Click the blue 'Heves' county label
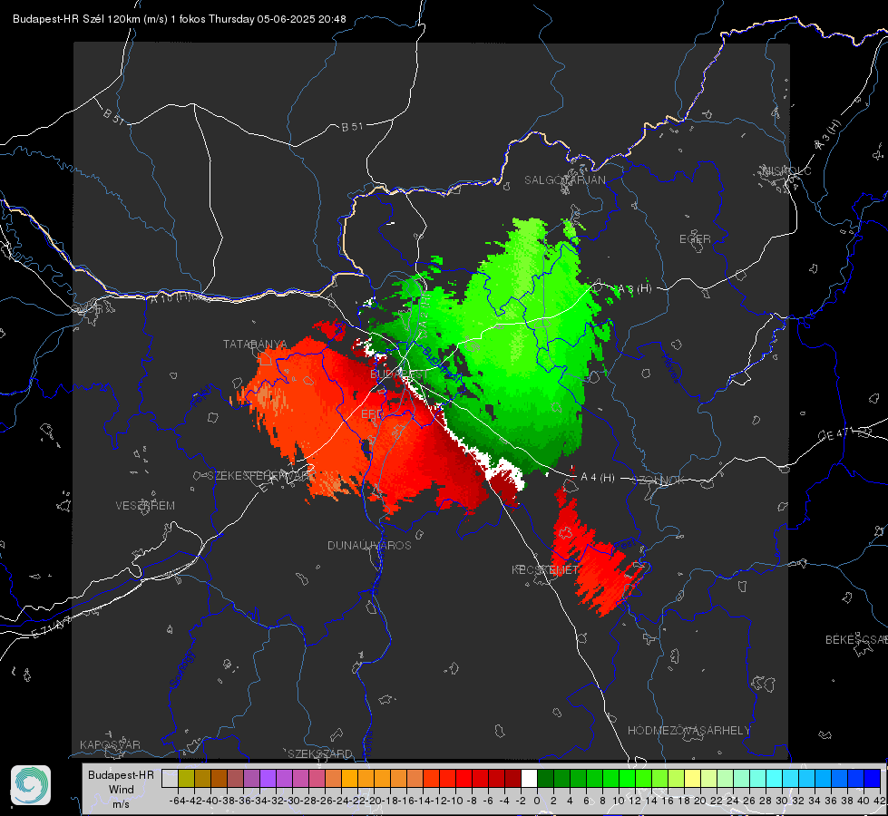This screenshot has height=816, width=888. (670, 369)
